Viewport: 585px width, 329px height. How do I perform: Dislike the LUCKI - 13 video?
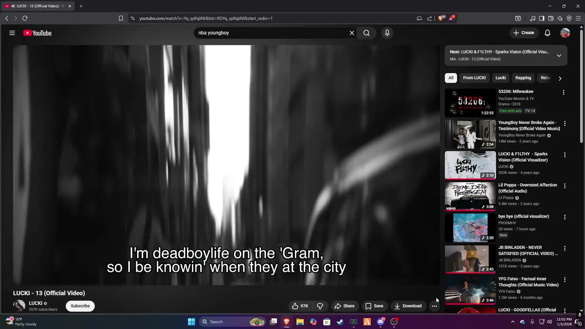point(320,306)
